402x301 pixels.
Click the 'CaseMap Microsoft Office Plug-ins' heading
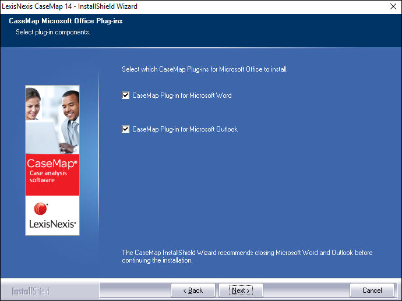click(x=66, y=21)
